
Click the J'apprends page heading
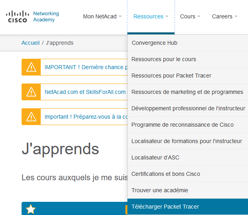60,149
